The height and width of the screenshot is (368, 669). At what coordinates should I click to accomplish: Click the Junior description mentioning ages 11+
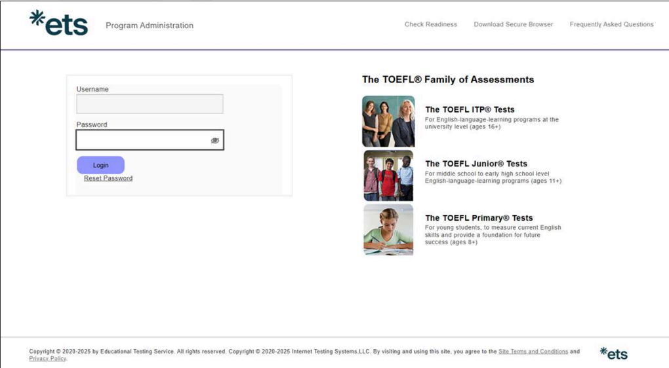493,177
